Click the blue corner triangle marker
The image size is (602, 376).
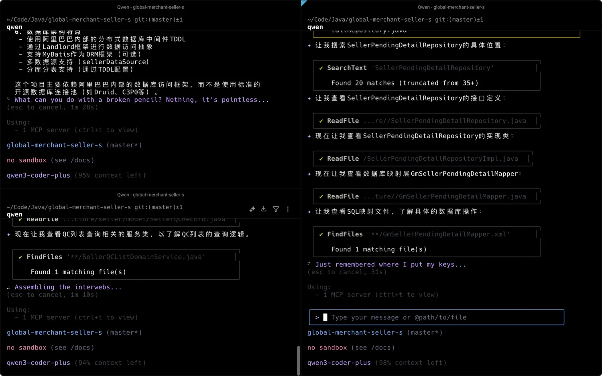303,3
